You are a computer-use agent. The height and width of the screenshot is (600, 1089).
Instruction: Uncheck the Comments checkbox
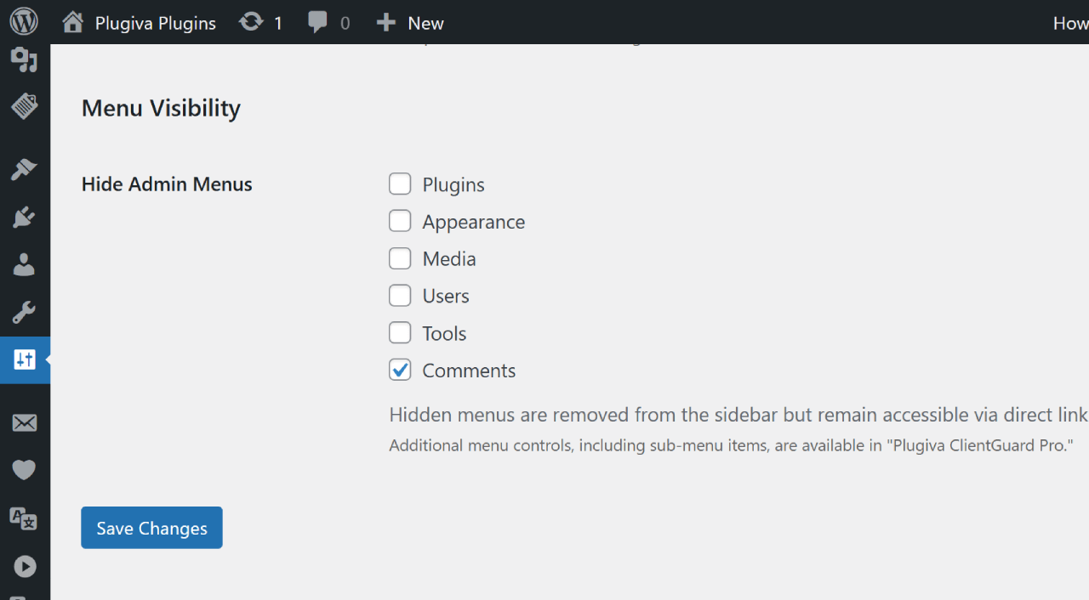[x=400, y=370]
